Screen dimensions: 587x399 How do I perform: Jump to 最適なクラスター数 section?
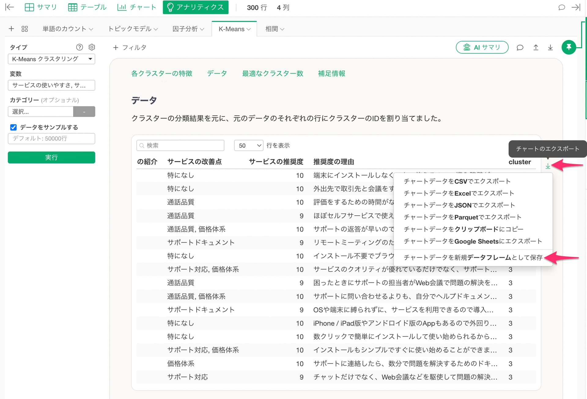(273, 74)
